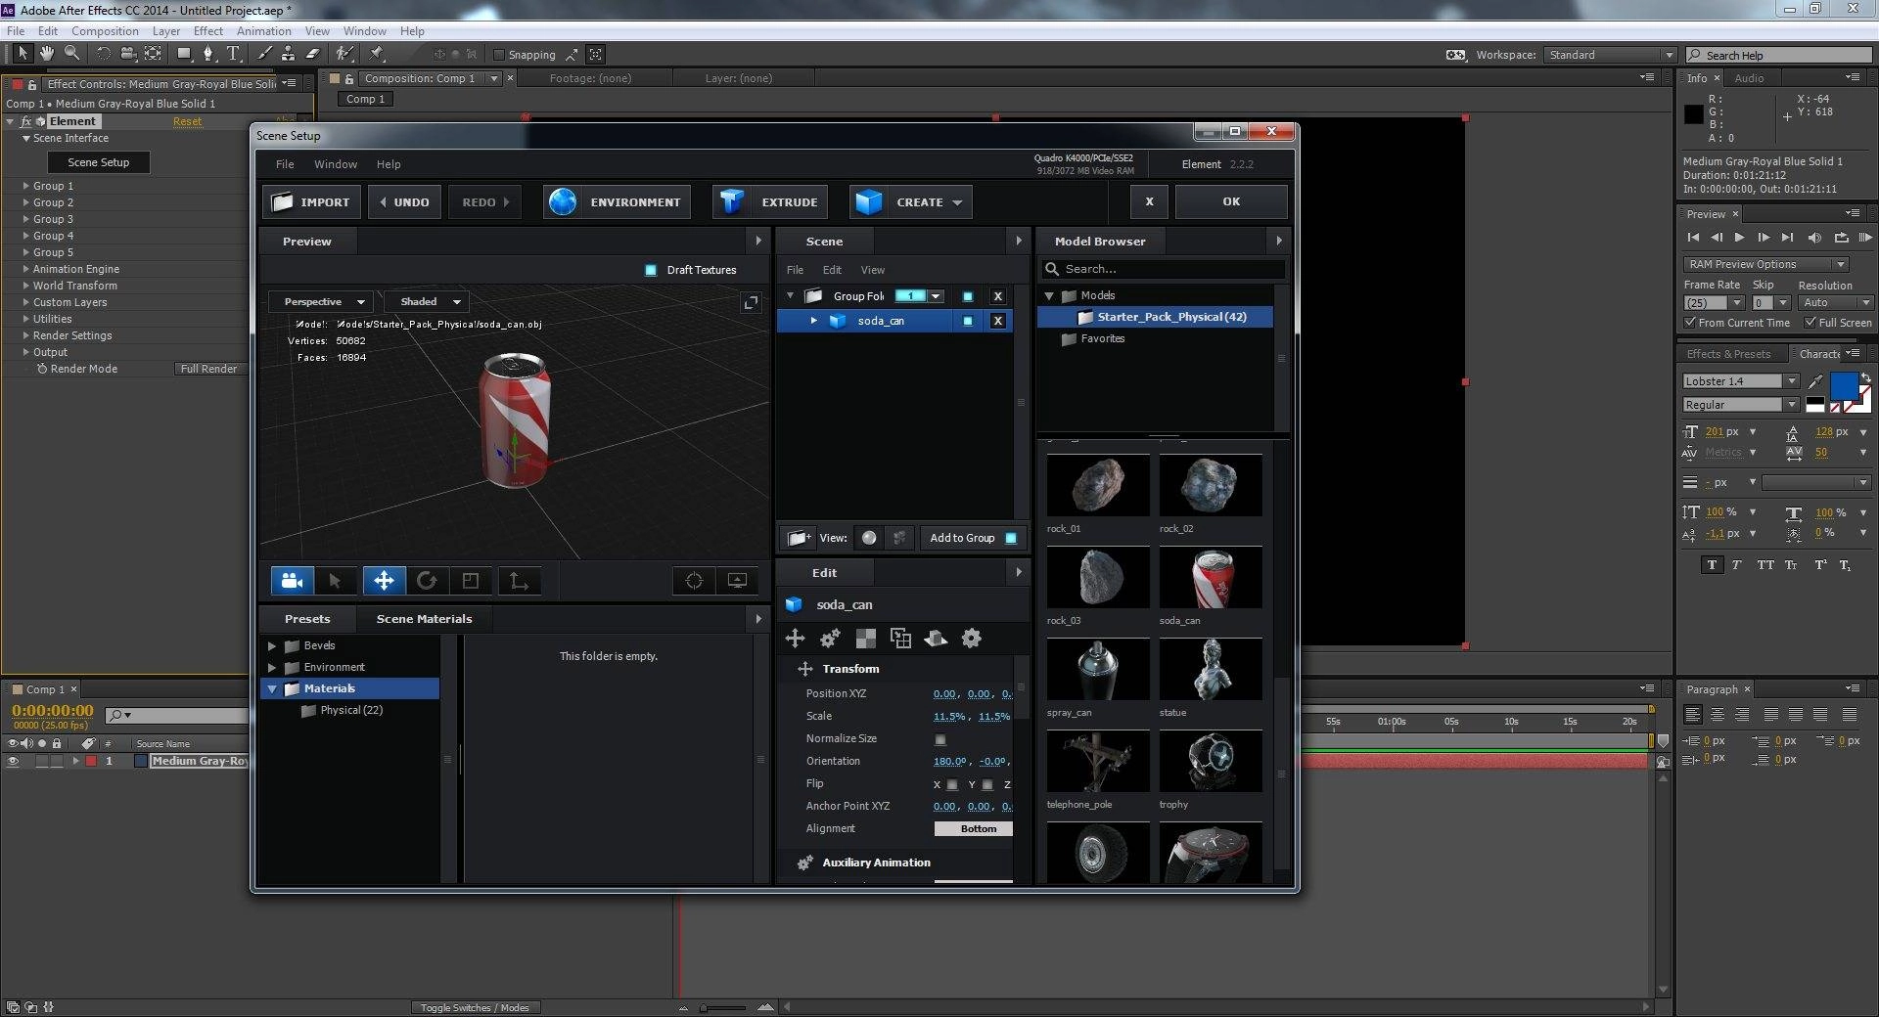Screen dimensions: 1879x1017
Task: Select the Roto Brush tool
Action: pos(344,54)
